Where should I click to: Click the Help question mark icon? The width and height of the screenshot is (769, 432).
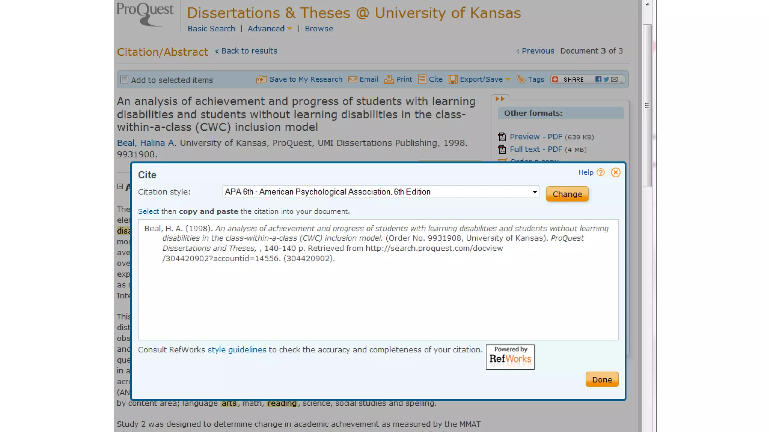601,172
